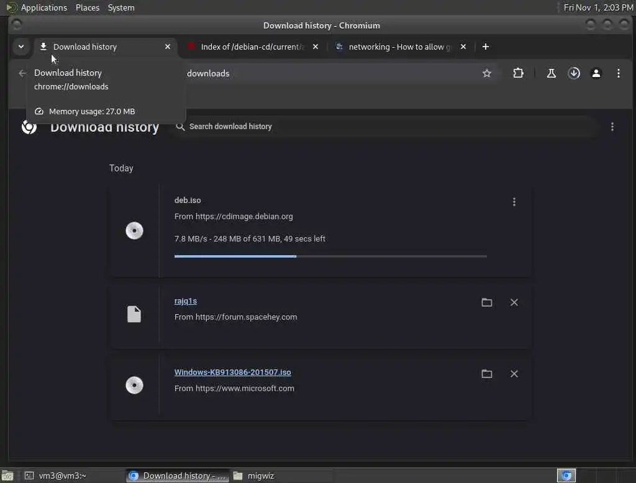The height and width of the screenshot is (483, 636).
Task: Click the show desktop icon in the panel
Action: [7, 476]
